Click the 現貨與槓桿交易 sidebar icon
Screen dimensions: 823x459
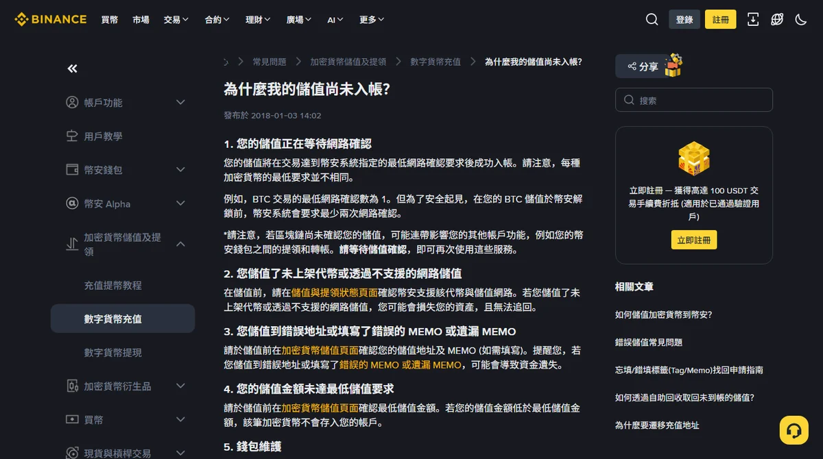coord(72,453)
